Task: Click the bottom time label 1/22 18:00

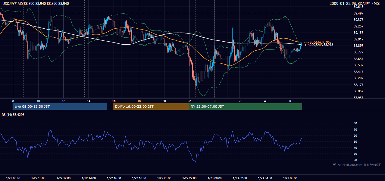Action: pos(139,178)
